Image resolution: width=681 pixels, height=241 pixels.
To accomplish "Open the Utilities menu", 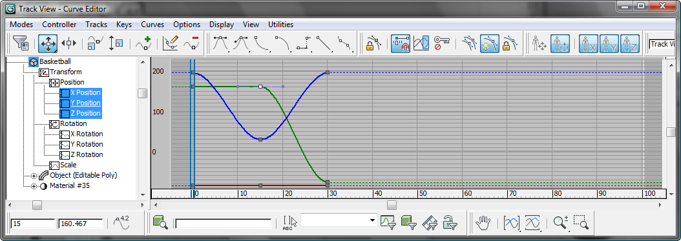I will [280, 25].
